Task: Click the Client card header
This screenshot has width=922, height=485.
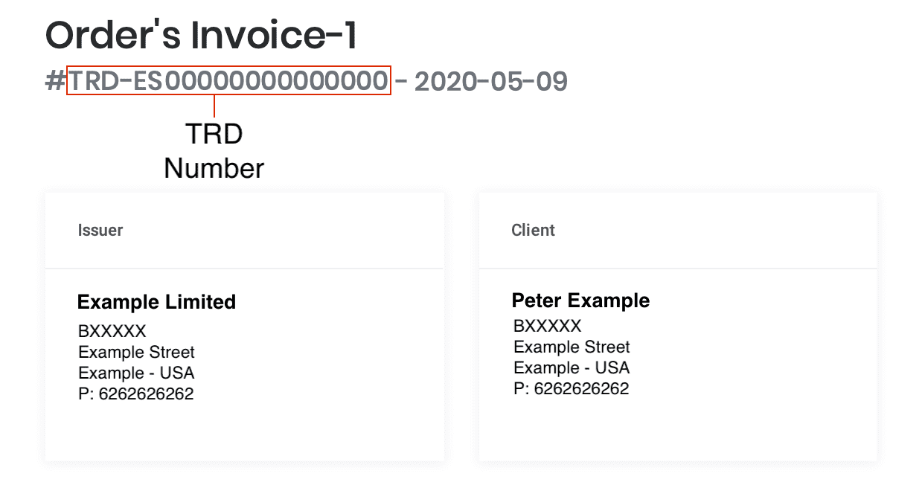Action: (x=533, y=231)
